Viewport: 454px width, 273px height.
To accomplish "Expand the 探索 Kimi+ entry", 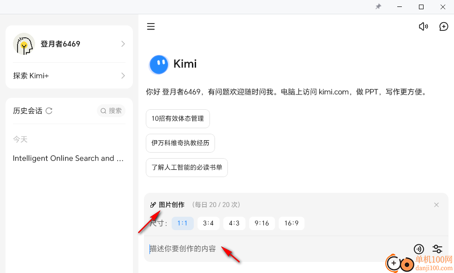I will [123, 76].
